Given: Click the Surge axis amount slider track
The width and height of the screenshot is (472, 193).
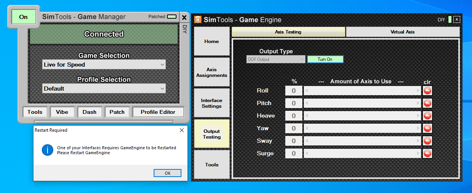Looking at the screenshot, I should coord(362,153).
